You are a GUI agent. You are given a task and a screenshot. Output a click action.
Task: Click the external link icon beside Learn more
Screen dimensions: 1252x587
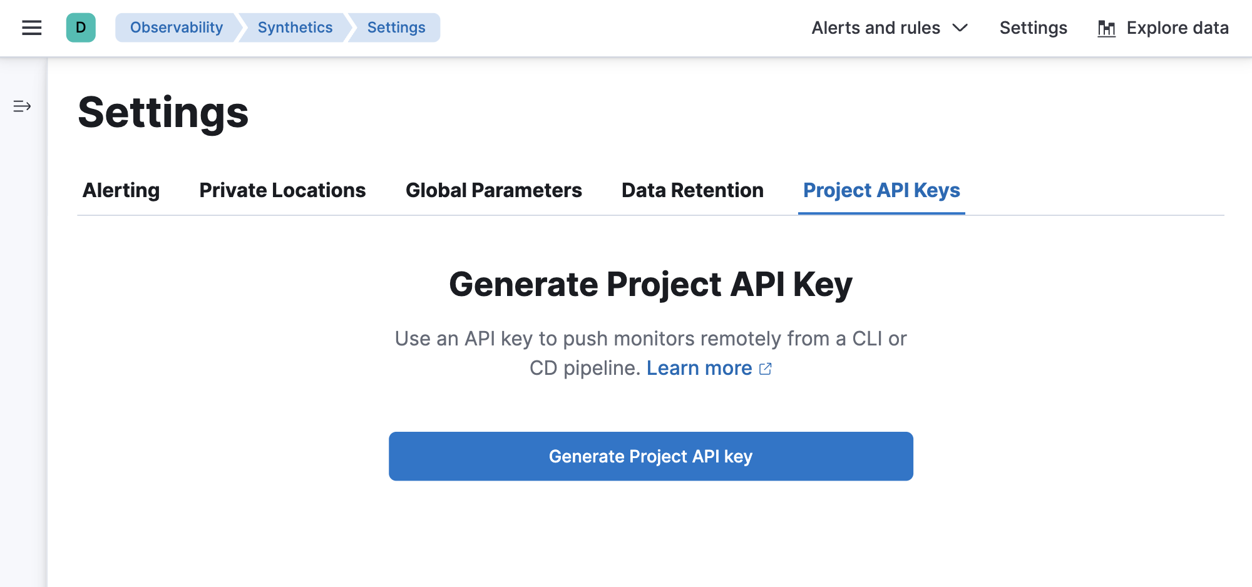[x=766, y=369]
